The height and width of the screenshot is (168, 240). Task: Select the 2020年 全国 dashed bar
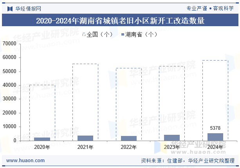point(42,113)
